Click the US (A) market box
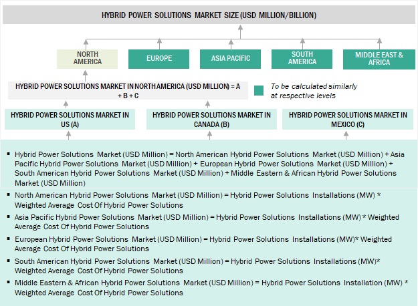 click(69, 120)
